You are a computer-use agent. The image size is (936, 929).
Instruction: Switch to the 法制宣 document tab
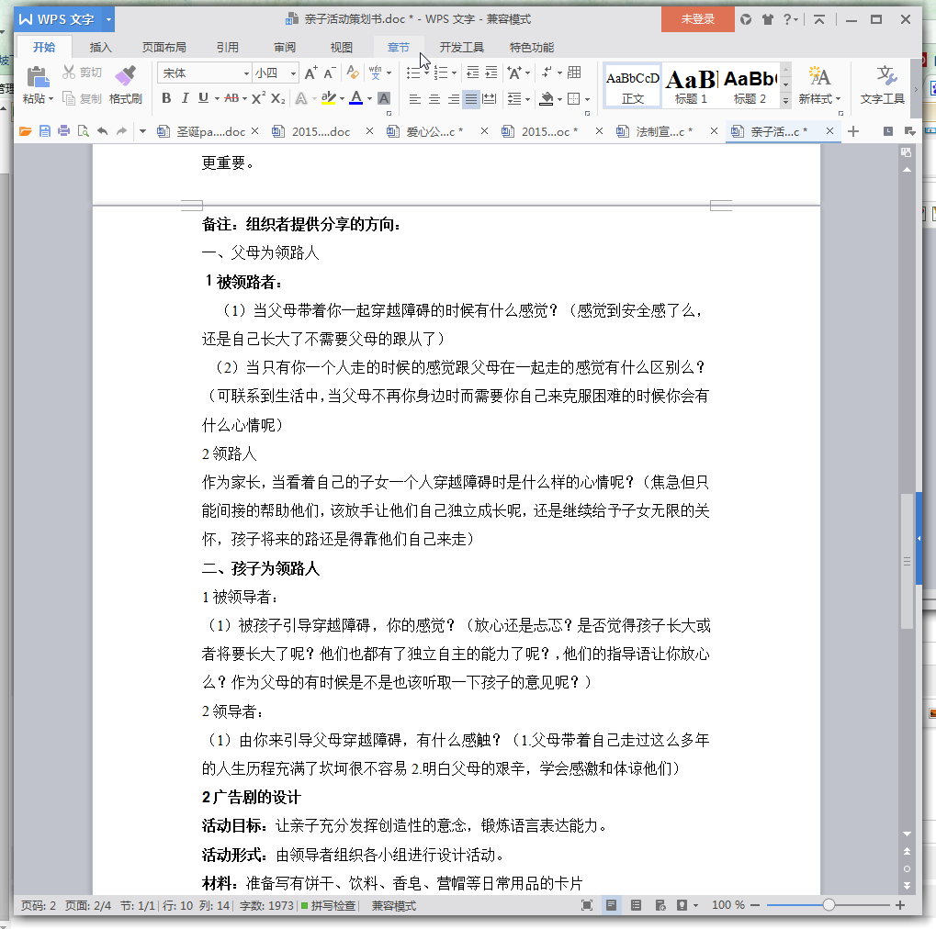click(x=663, y=131)
